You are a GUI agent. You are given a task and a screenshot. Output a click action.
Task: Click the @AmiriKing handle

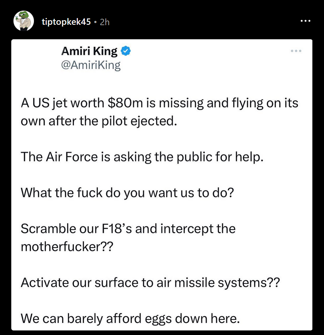91,66
